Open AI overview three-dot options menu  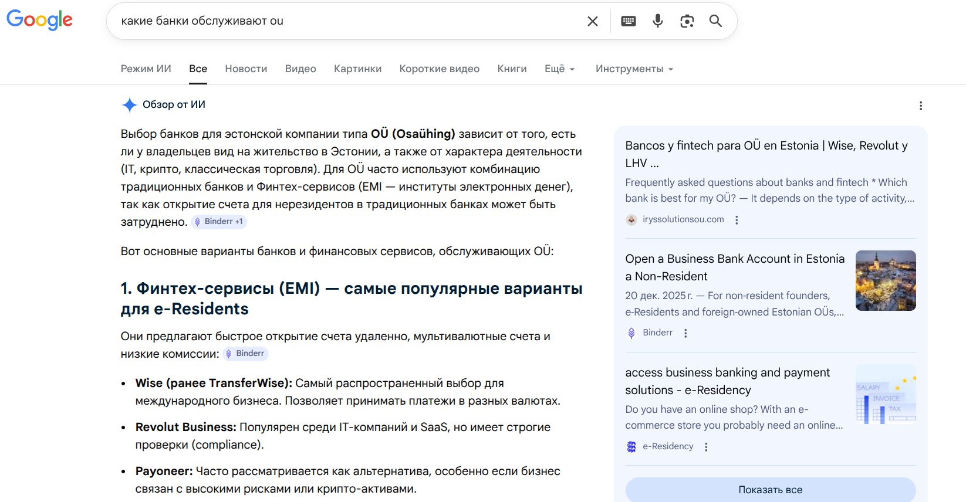point(921,106)
